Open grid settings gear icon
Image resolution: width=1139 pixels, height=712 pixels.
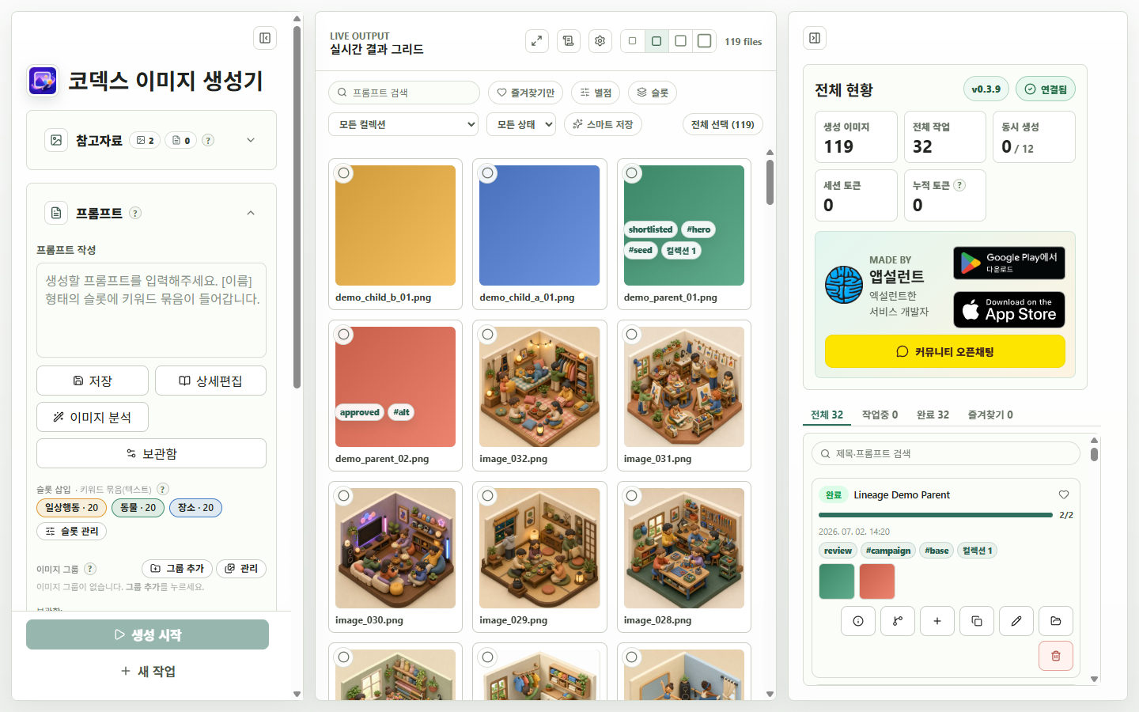(600, 41)
